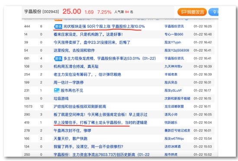Open post 老主力实在没有筹码了
238x161 pixels.
click(87, 74)
